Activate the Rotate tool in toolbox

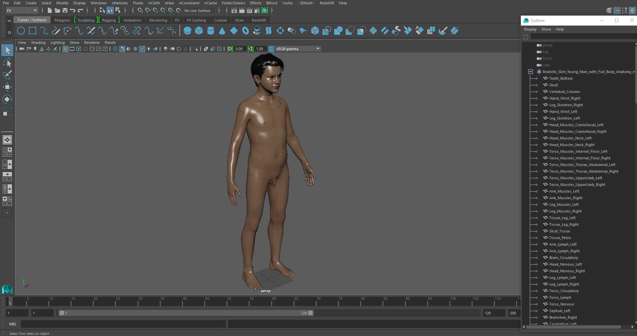[7, 99]
